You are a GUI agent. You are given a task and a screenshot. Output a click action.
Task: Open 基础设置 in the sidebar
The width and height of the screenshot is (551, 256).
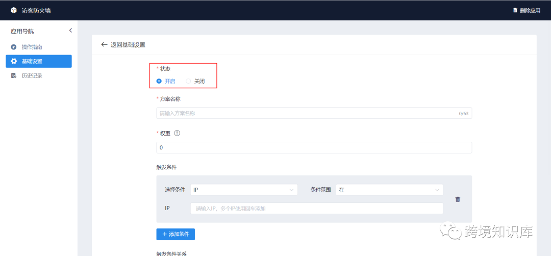39,61
